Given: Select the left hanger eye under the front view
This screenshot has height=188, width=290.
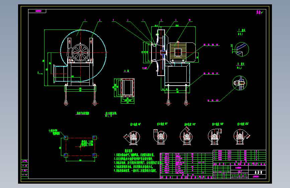Looking at the screenshot, I should (66, 102).
